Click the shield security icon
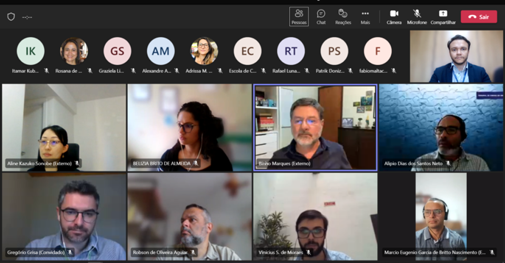 tap(11, 17)
